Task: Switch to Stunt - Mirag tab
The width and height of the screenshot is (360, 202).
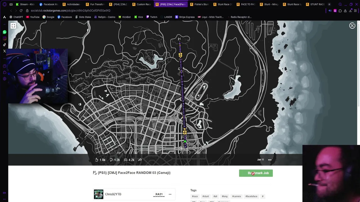Action: 269,4
